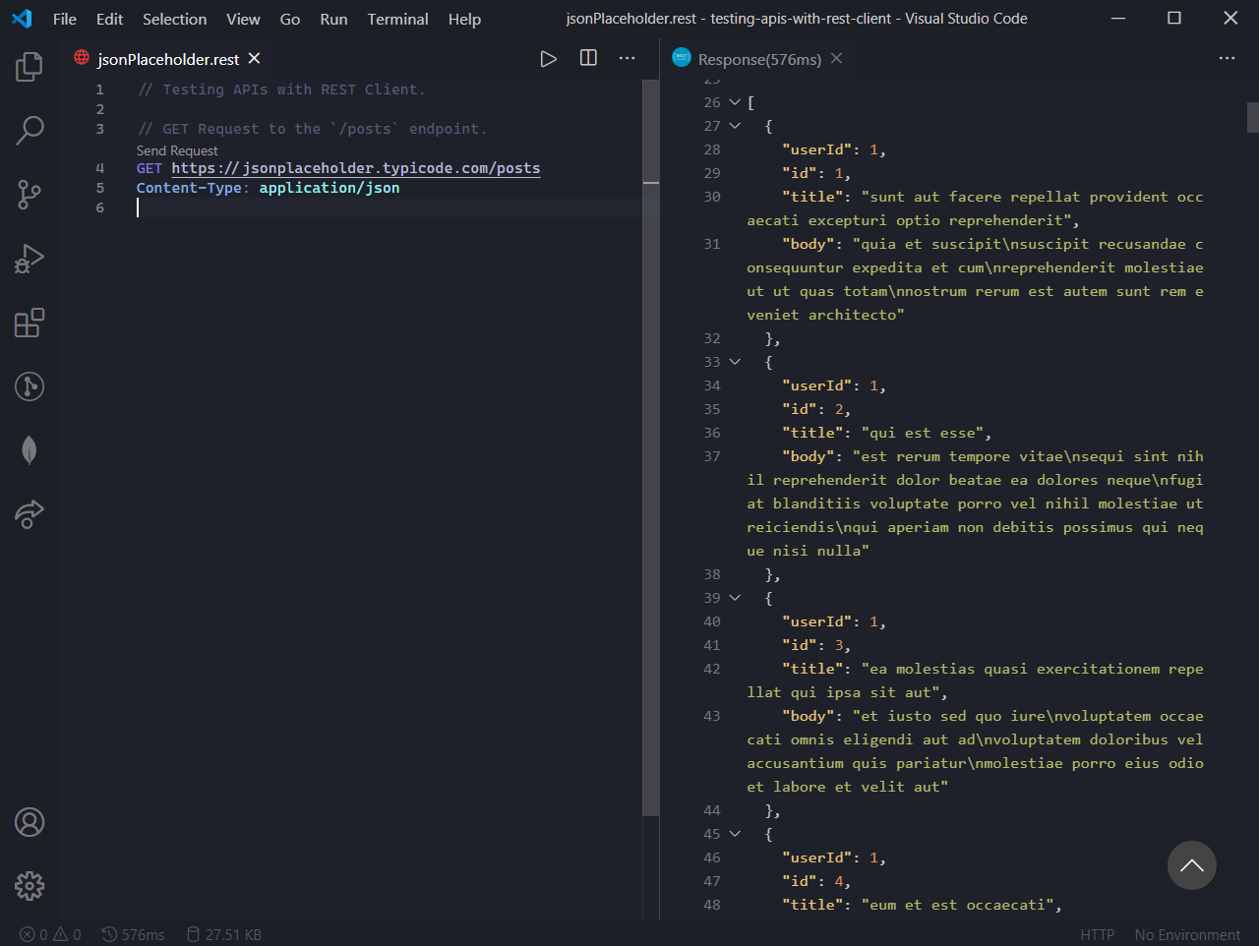The height and width of the screenshot is (946, 1259).
Task: Open the Terminal menu
Action: [x=397, y=19]
